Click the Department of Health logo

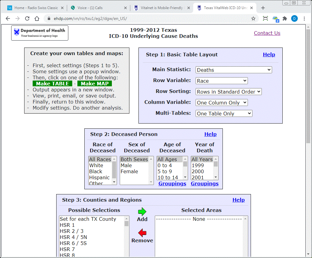40,33
